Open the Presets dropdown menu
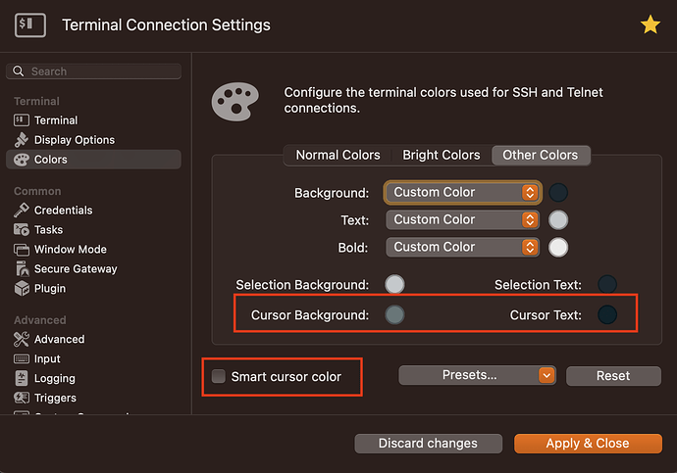 pos(477,375)
